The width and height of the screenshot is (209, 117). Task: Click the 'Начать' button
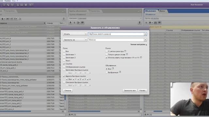142,91
